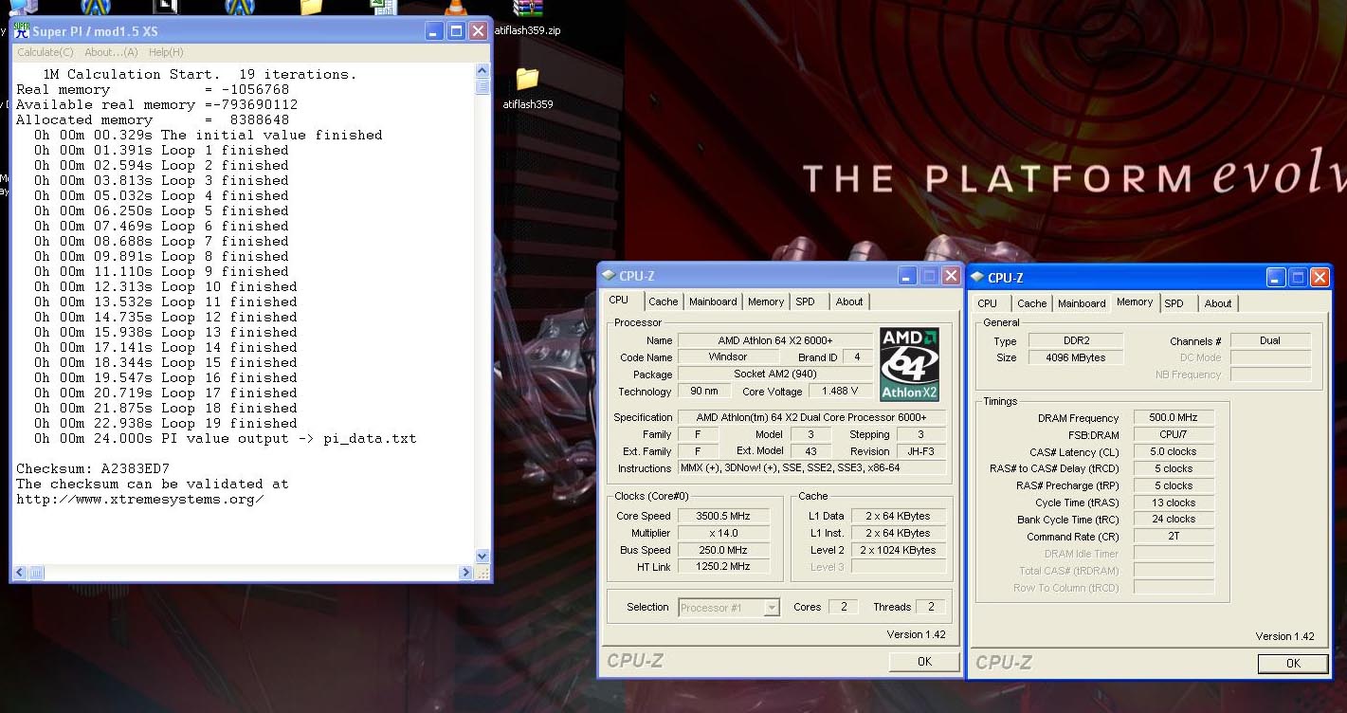
Task: Click Super PI vertical scrollbar thumb
Action: [482, 86]
